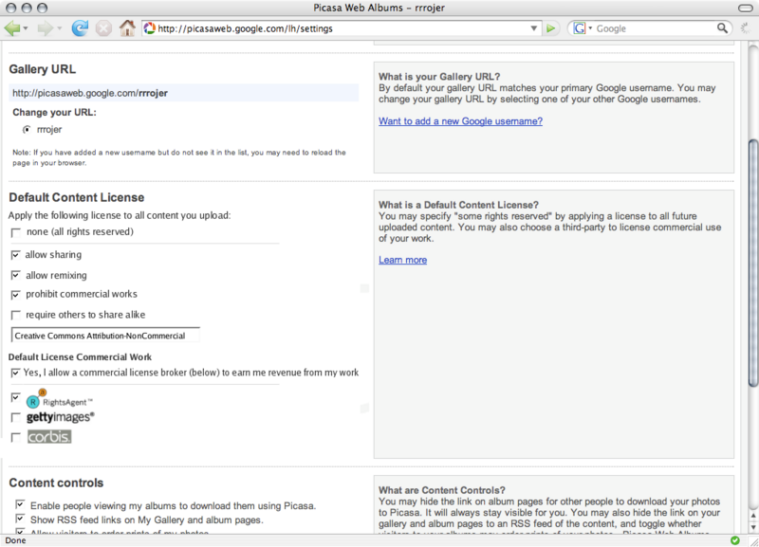Check the gettyimages broker checkbox
This screenshot has height=547, width=759.
[15, 417]
